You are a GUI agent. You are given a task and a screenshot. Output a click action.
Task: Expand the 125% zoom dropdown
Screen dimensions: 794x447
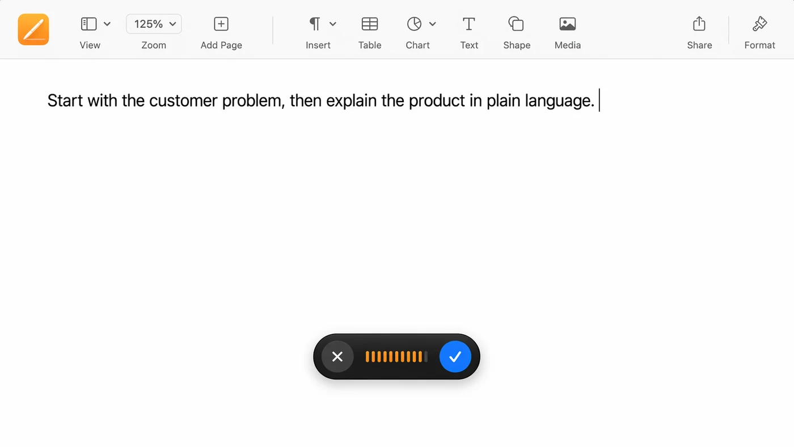(153, 24)
